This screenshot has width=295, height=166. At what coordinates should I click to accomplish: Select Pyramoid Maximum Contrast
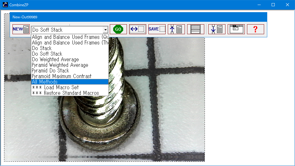click(x=70, y=76)
